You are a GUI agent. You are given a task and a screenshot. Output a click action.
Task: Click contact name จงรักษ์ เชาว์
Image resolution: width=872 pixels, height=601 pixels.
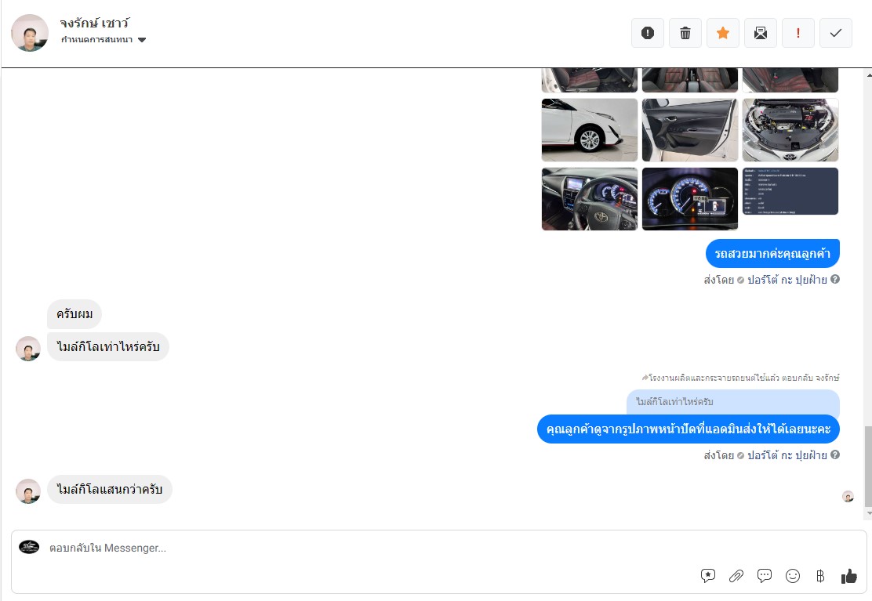95,23
